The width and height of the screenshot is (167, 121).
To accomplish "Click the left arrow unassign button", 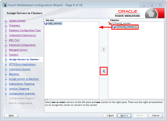I will pyautogui.click(x=104, y=71).
